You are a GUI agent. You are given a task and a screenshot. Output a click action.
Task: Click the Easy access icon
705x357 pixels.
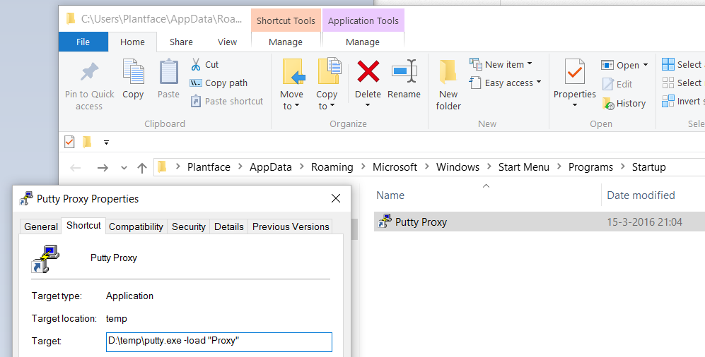click(x=475, y=83)
